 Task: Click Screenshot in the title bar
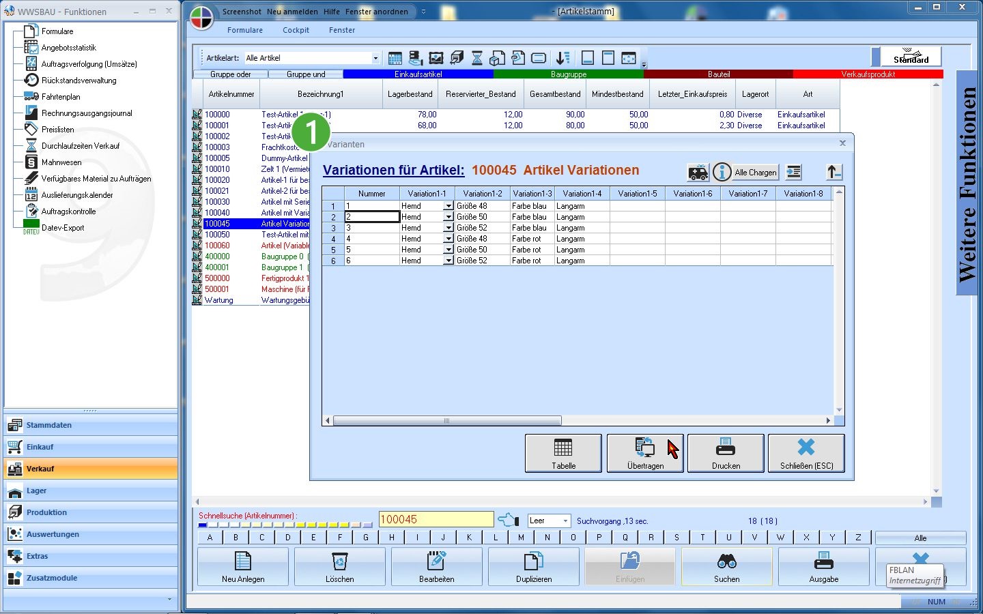(242, 12)
